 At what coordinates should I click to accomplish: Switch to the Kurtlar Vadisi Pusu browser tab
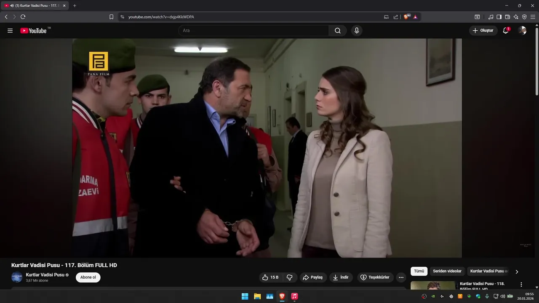click(35, 5)
